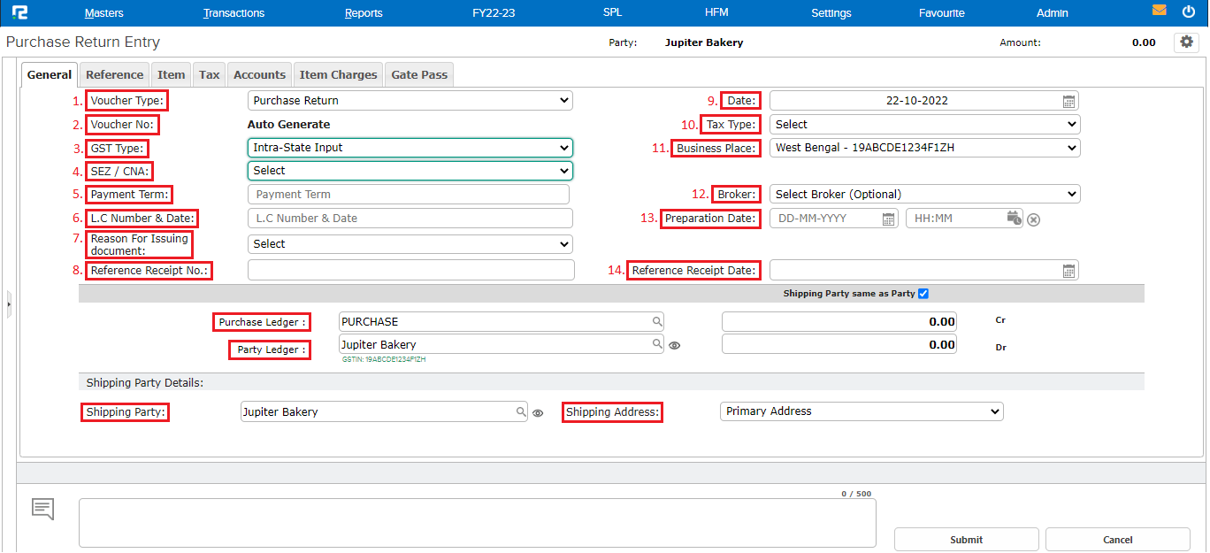Cancel the purchase return entry
This screenshot has height=553, width=1210.
1117,540
